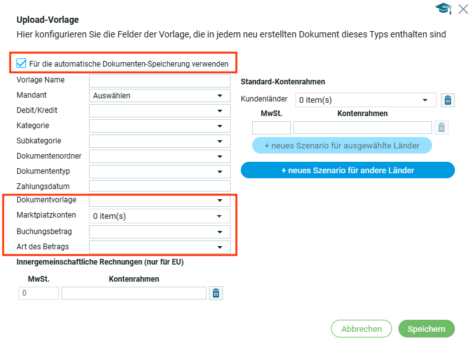Image resolution: width=474 pixels, height=354 pixels.
Task: Remove the Innergemeinschaftliche row via trash icon
Action: click(x=216, y=293)
